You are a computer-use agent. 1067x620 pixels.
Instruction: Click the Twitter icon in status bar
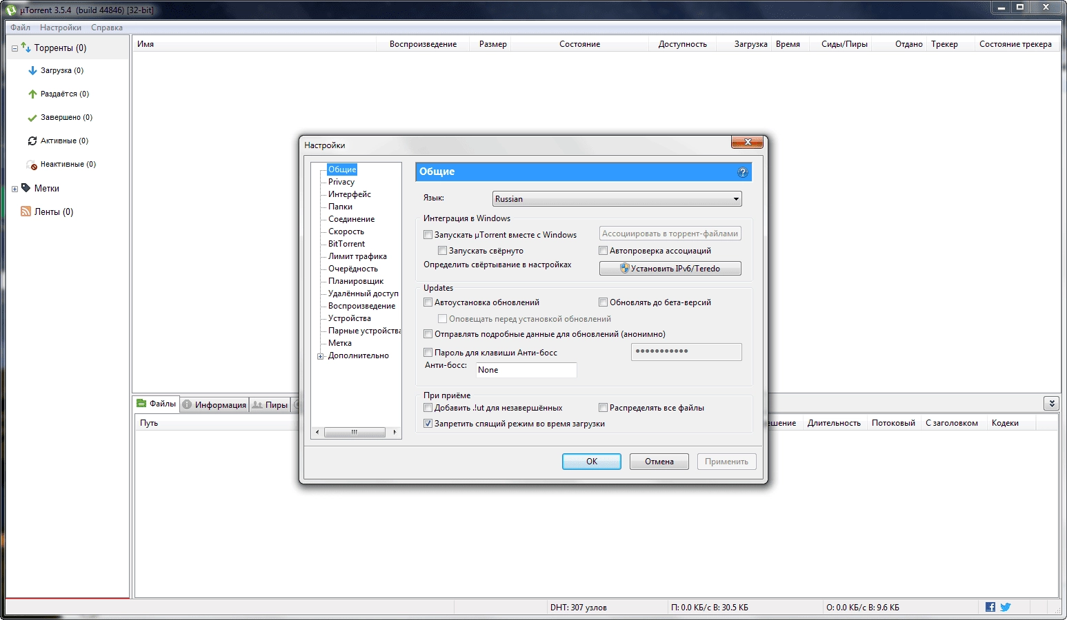1006,607
